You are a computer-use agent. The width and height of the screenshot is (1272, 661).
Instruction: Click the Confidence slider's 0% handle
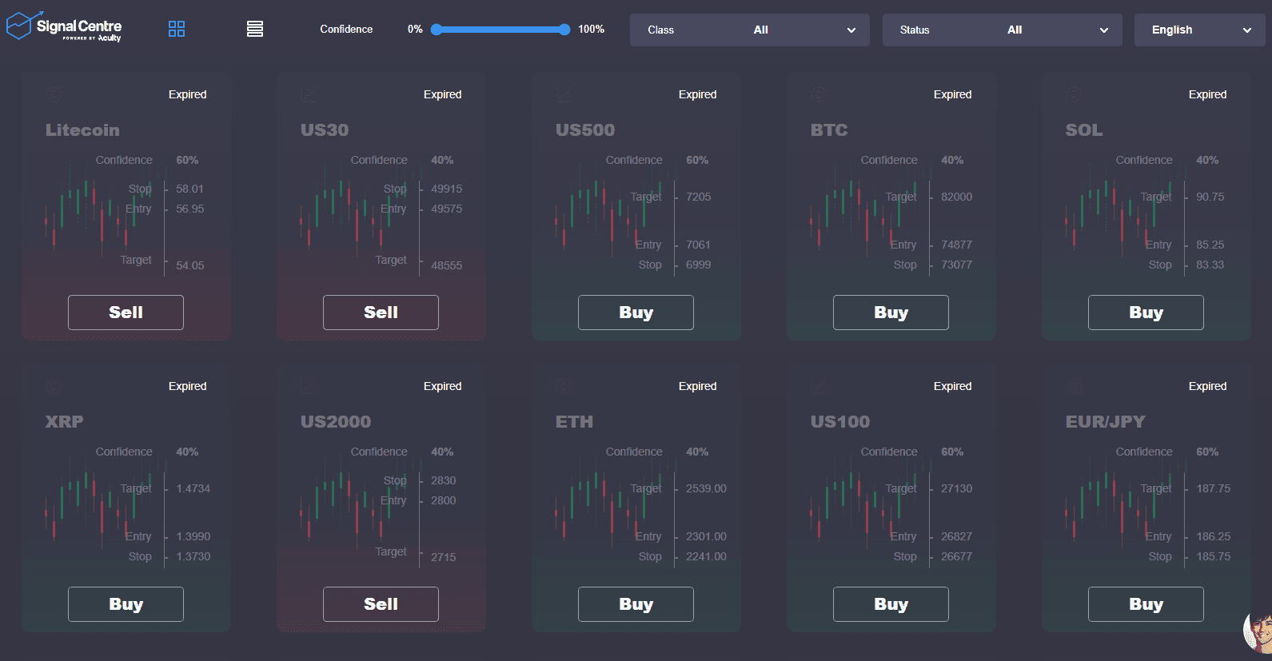pos(437,30)
